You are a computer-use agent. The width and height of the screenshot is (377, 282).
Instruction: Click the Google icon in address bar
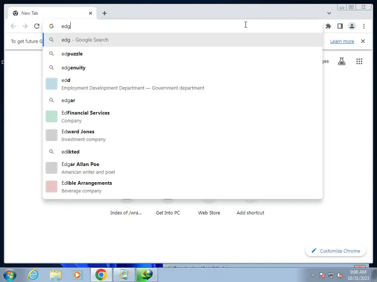coord(52,26)
